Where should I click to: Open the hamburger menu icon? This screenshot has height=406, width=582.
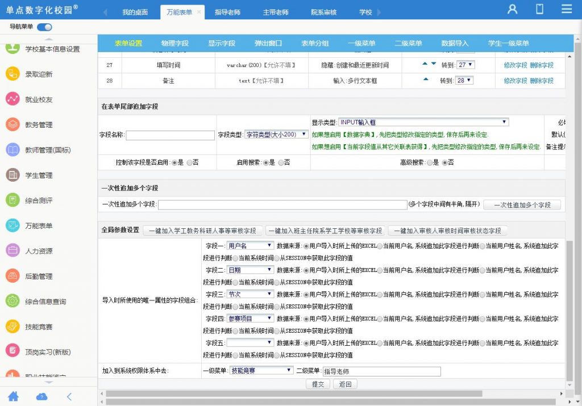567,9
